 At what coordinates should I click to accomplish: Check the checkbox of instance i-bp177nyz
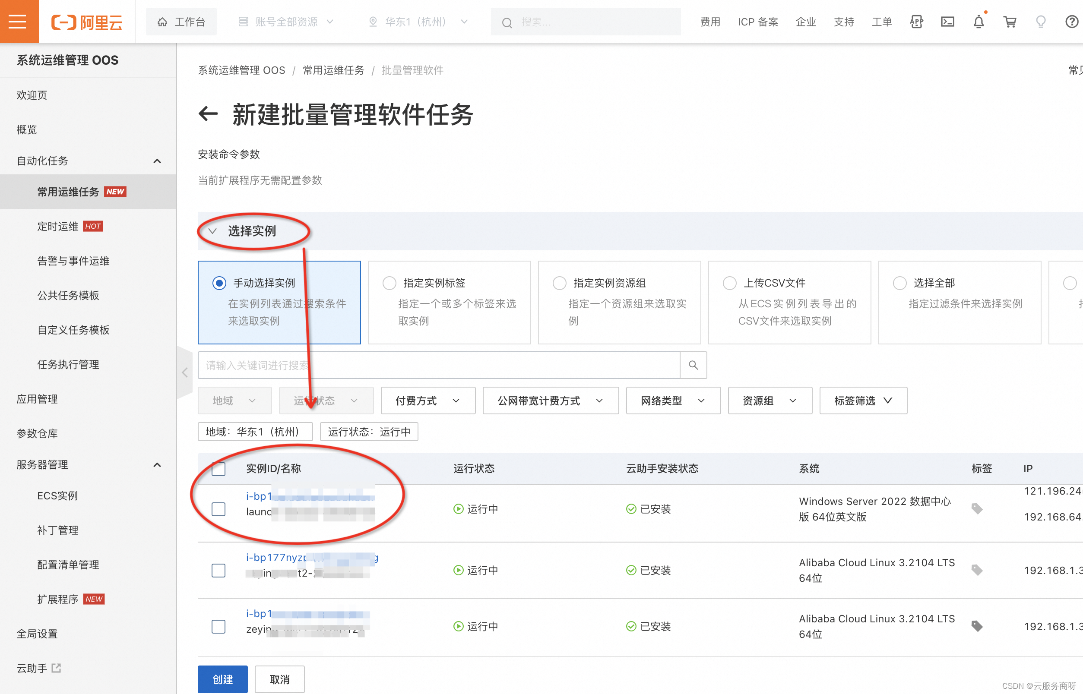[x=218, y=570]
